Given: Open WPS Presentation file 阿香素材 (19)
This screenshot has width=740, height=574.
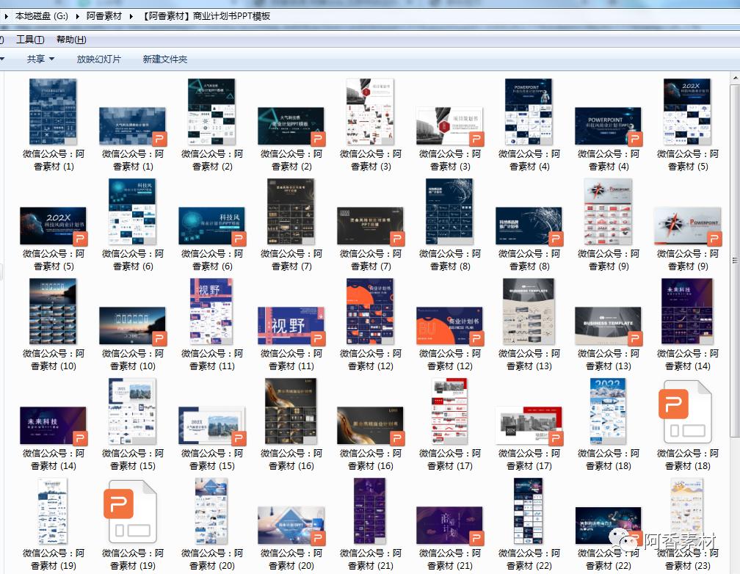Looking at the screenshot, I should (131, 512).
